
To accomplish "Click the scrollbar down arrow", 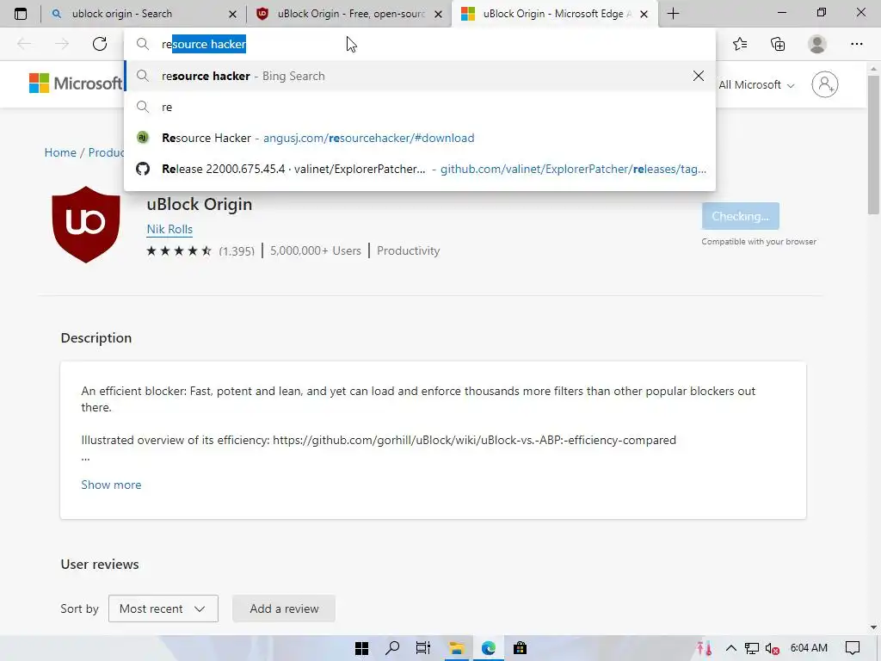I will 873,627.
